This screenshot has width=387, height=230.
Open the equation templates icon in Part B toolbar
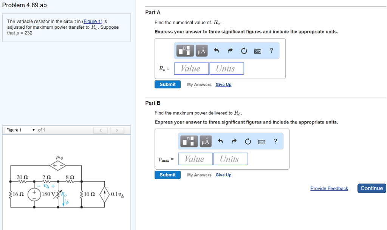[x=189, y=141]
